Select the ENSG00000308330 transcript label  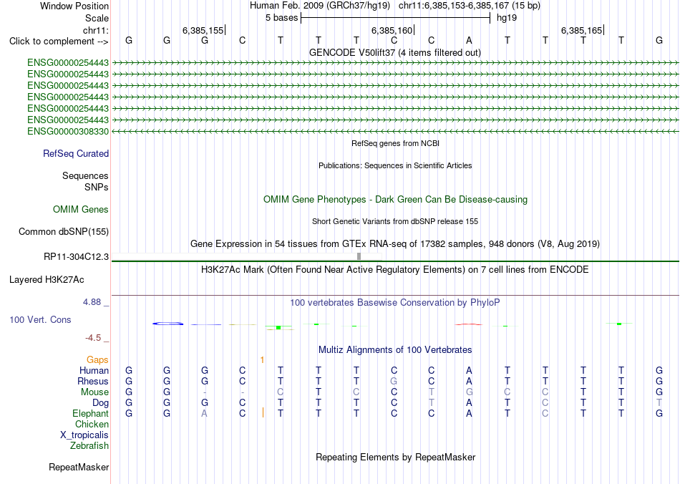(68, 132)
